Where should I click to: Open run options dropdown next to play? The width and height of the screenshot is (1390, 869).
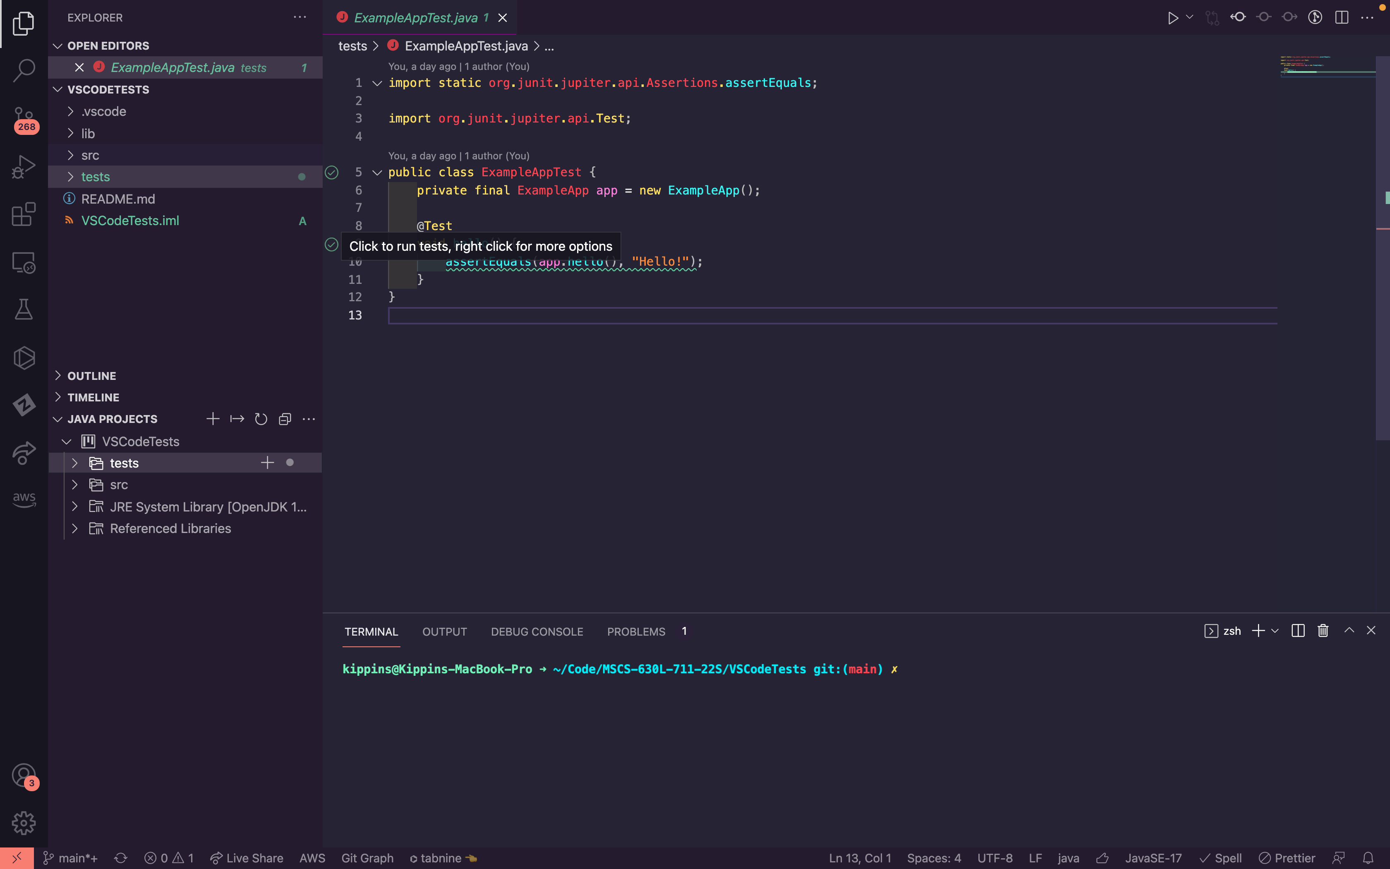point(1189,17)
